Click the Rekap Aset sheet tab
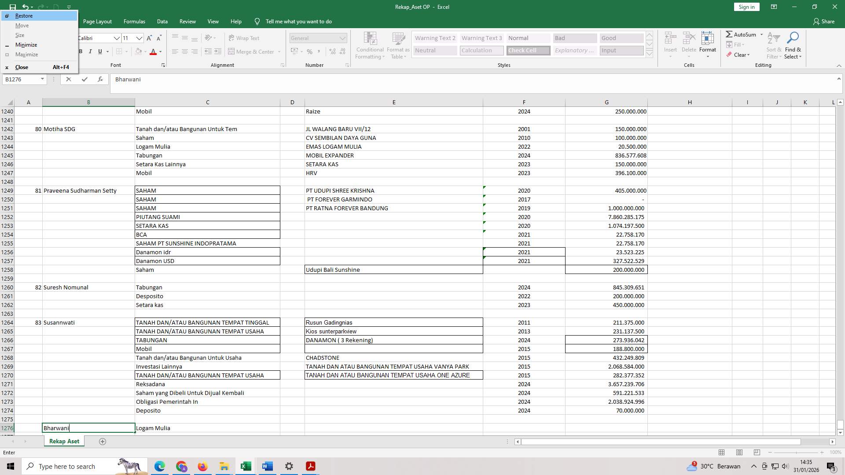This screenshot has width=845, height=475. [x=64, y=441]
